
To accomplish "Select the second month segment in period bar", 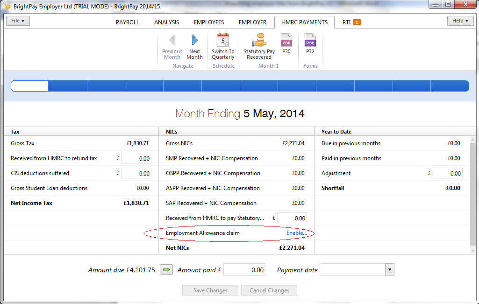I will [x=68, y=86].
